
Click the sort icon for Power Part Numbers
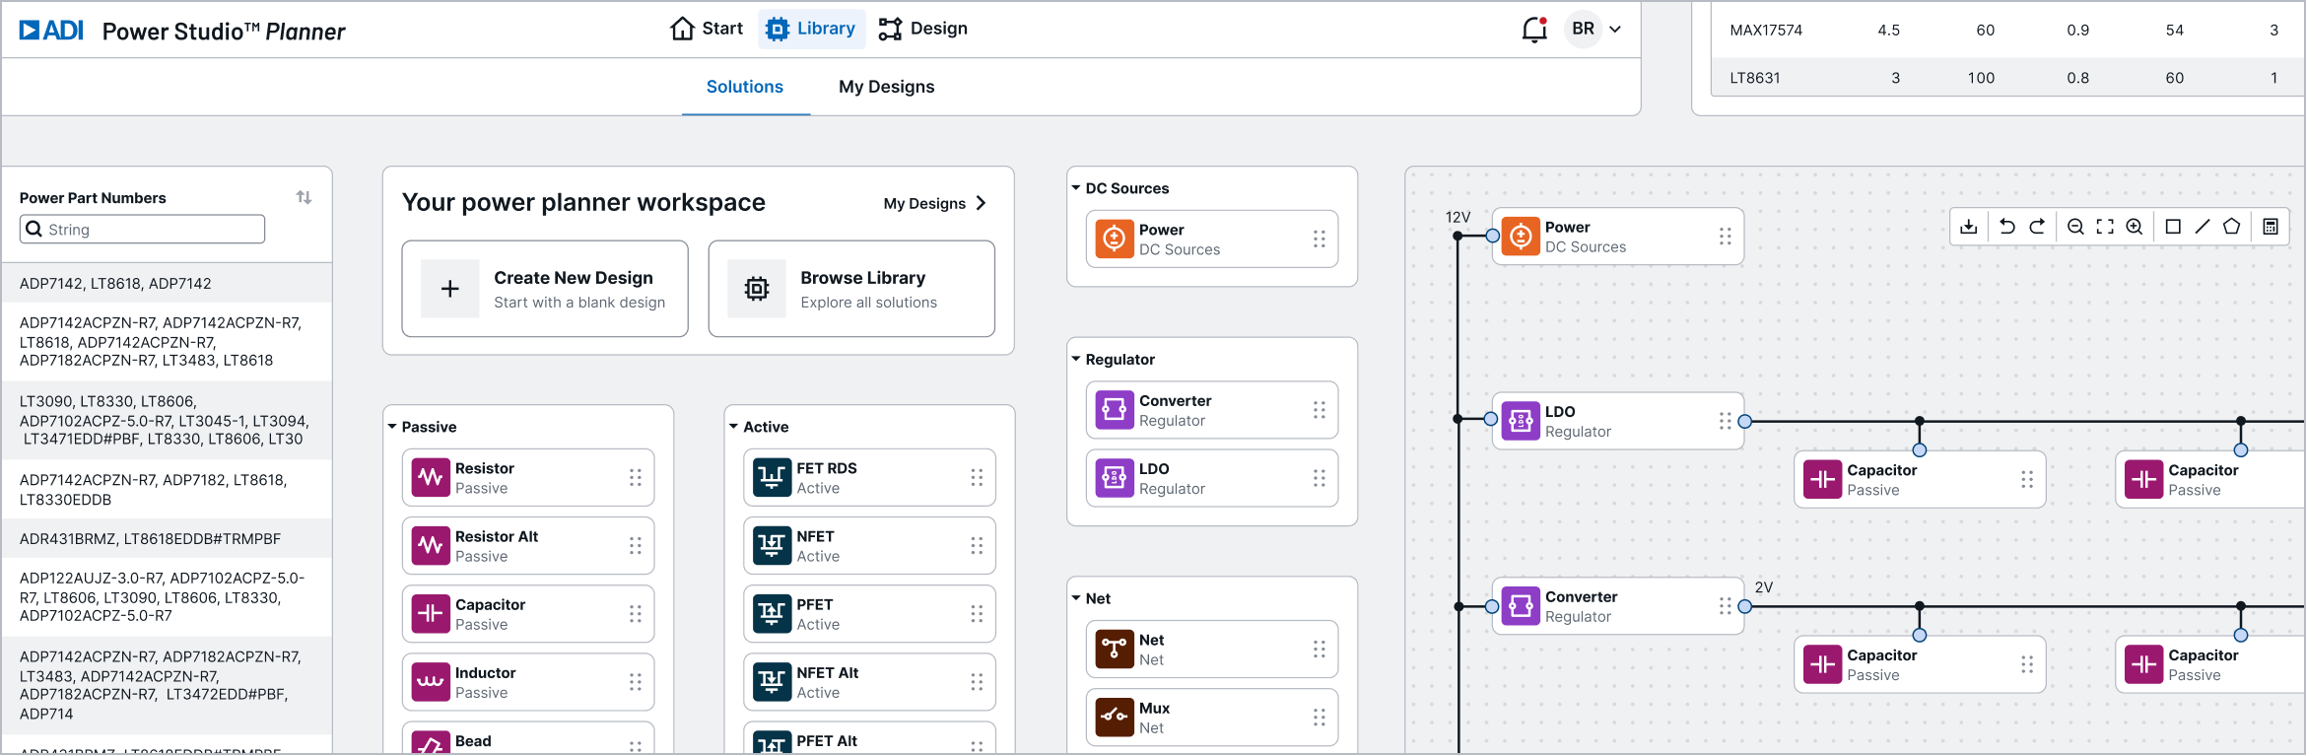point(304,197)
